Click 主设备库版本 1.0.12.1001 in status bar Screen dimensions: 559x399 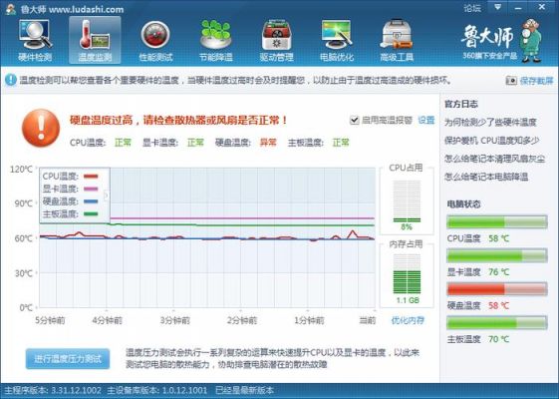(157, 390)
